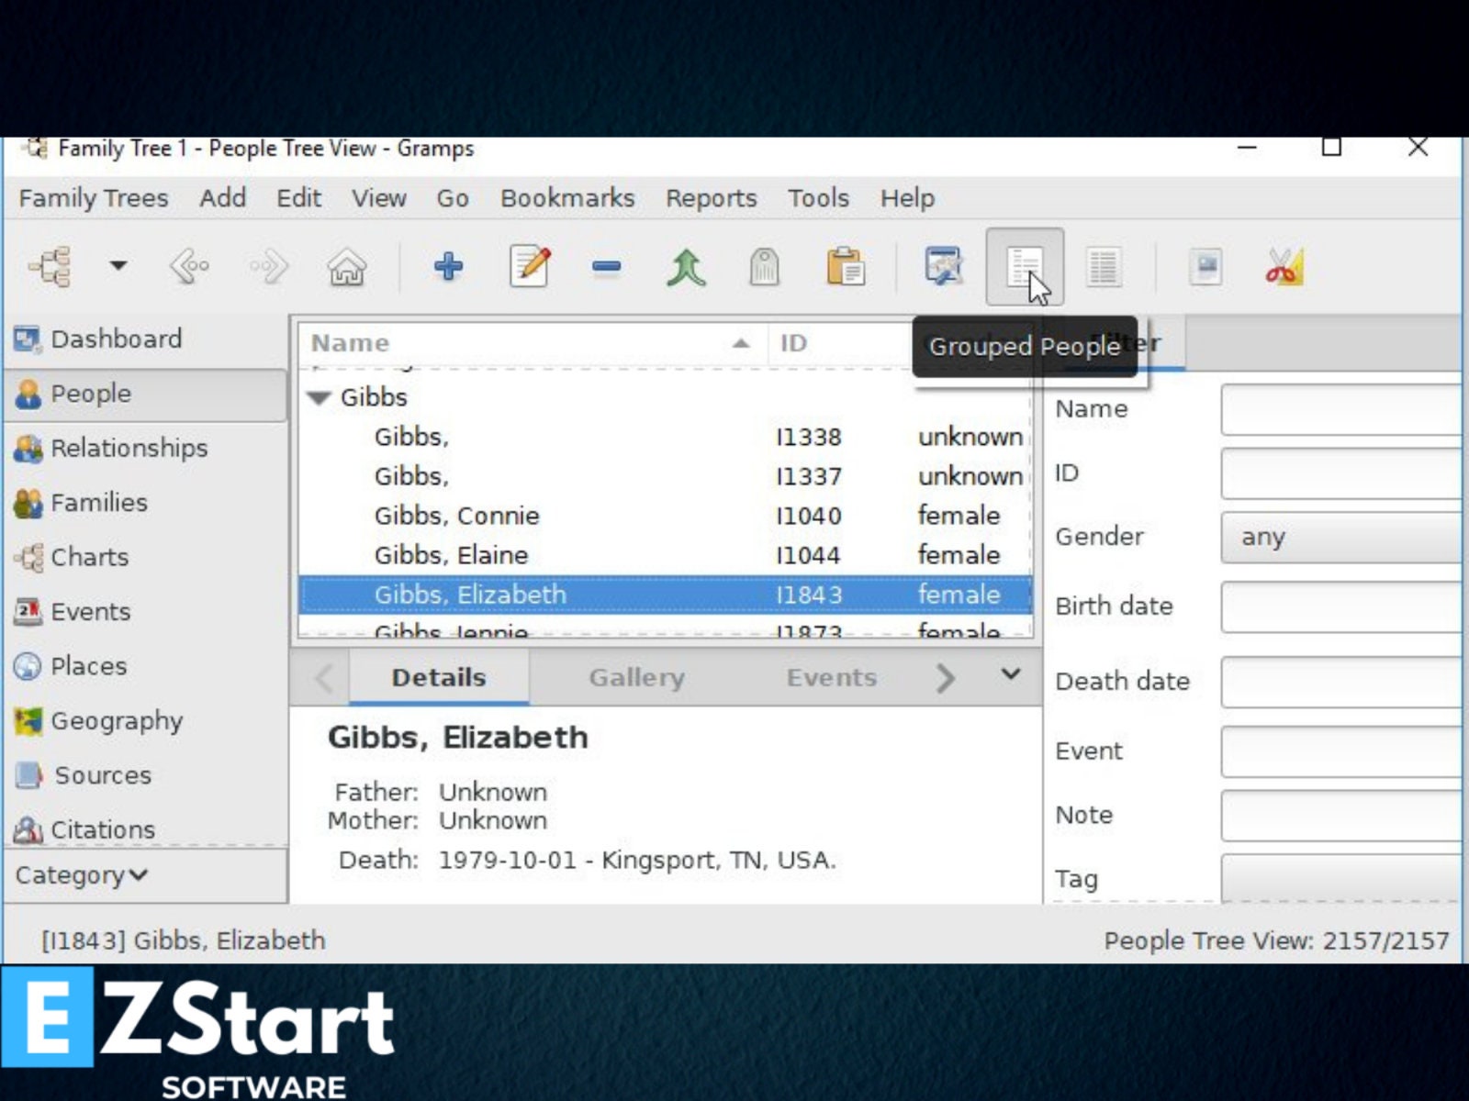Click the Note filter field
Screen dimensions: 1469x1101
(x=1341, y=816)
